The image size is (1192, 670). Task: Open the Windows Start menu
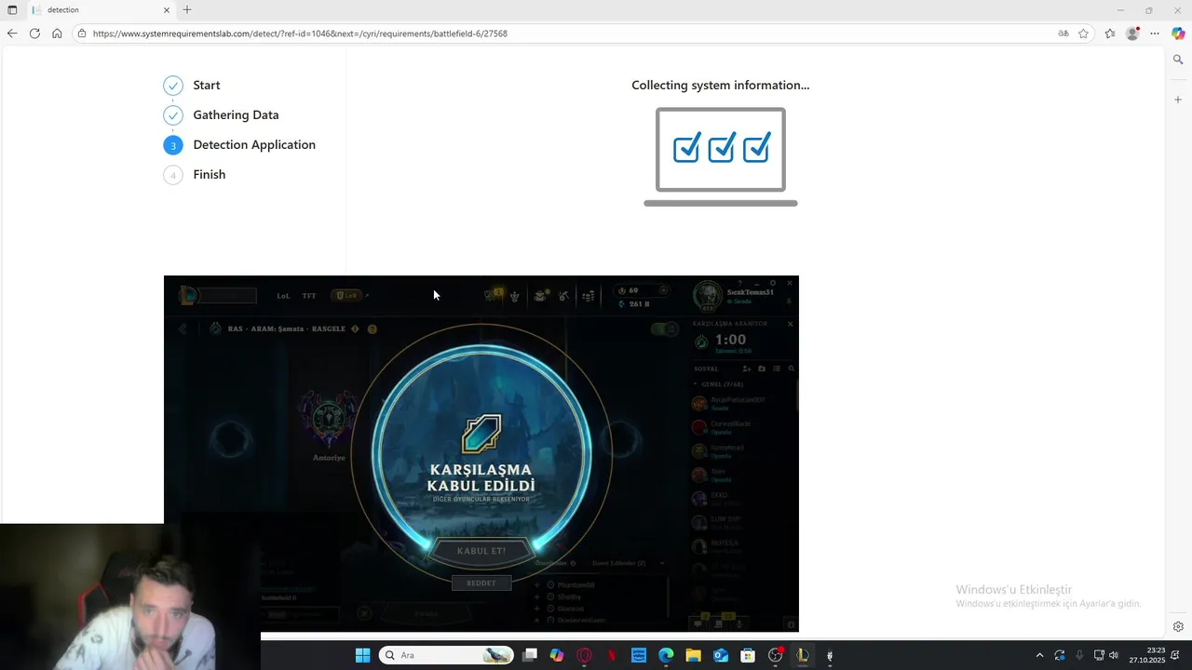(x=362, y=655)
